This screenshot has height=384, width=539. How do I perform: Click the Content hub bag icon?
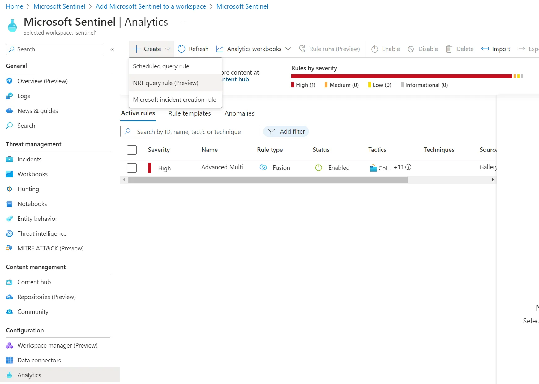tap(10, 282)
